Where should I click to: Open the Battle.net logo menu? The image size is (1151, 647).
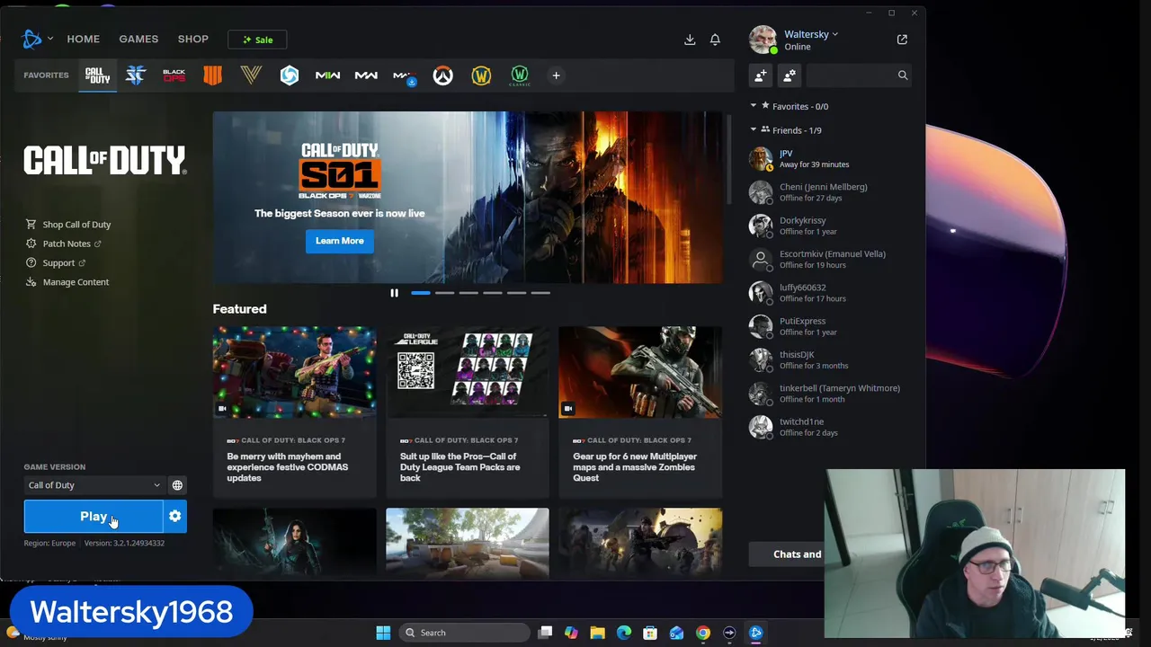(36, 39)
